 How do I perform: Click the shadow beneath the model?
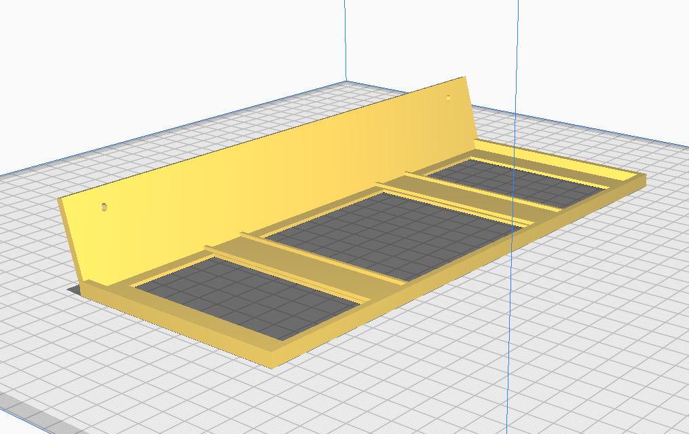[x=75, y=289]
